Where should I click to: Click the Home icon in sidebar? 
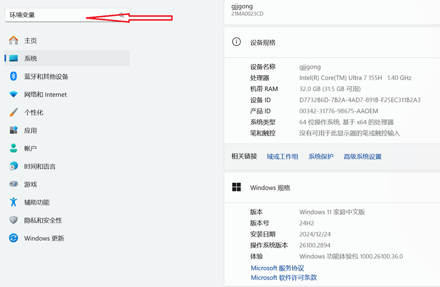coord(13,40)
